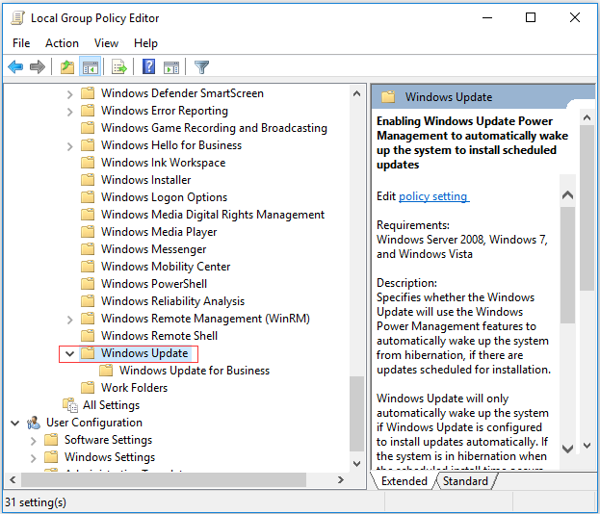Viewport: 600px width, 514px height.
Task: Collapse the User Configuration node
Action: [x=14, y=423]
